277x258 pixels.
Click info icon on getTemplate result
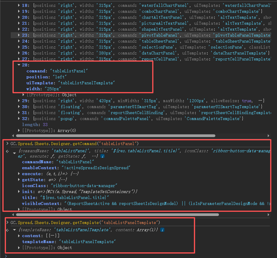pos(162,230)
